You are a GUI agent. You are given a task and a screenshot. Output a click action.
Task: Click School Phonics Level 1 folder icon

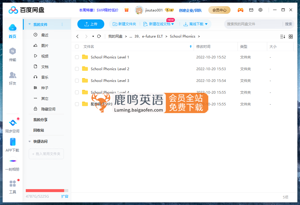pyautogui.click(x=85, y=57)
